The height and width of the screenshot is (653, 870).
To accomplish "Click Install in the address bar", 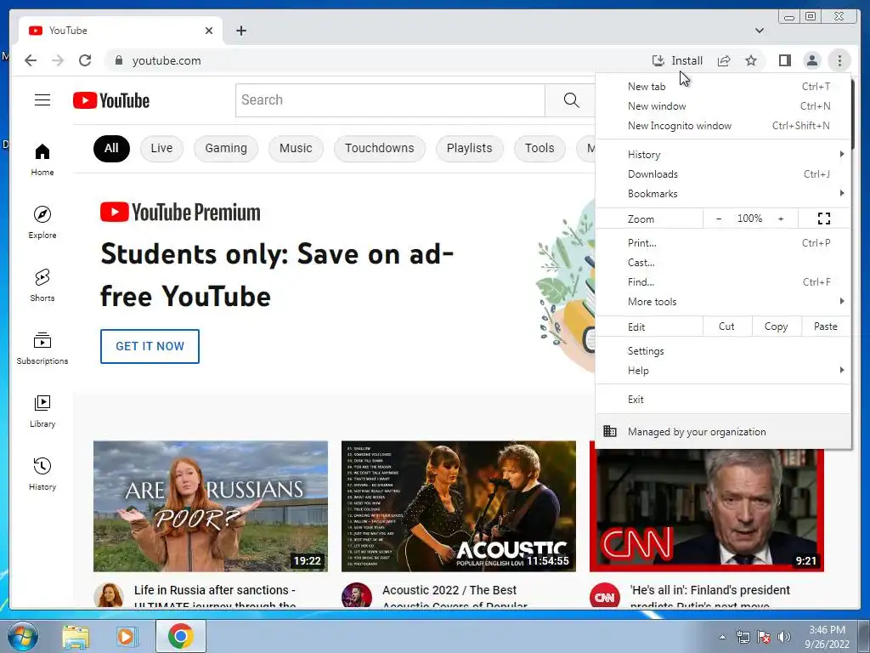I will (677, 60).
